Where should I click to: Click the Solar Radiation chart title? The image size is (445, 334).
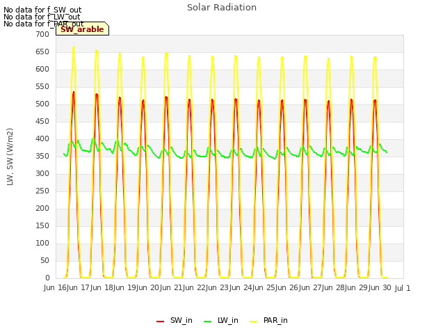222,8
